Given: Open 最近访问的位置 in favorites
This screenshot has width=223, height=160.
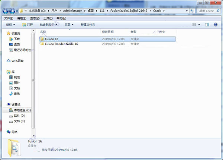Looking at the screenshot, I should [20, 50].
